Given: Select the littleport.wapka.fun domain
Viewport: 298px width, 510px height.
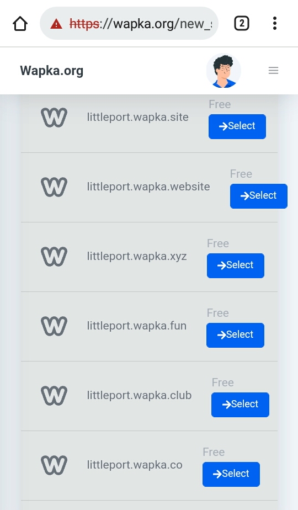Looking at the screenshot, I should (235, 336).
